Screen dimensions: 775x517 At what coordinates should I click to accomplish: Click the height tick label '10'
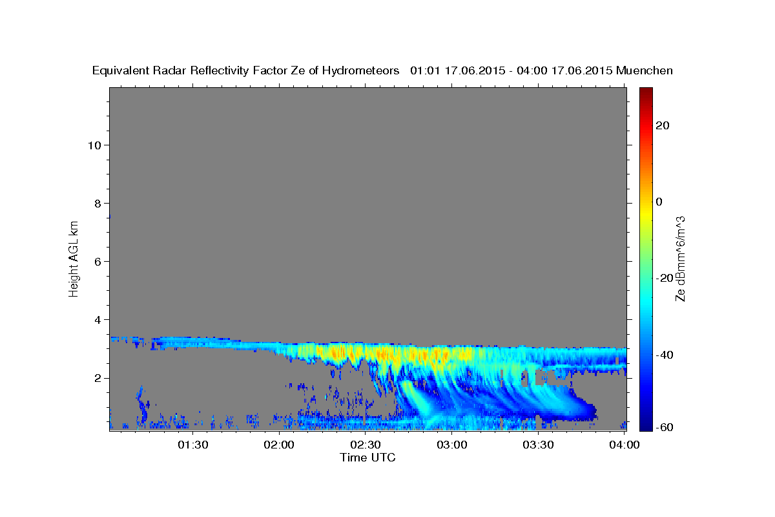(x=94, y=145)
